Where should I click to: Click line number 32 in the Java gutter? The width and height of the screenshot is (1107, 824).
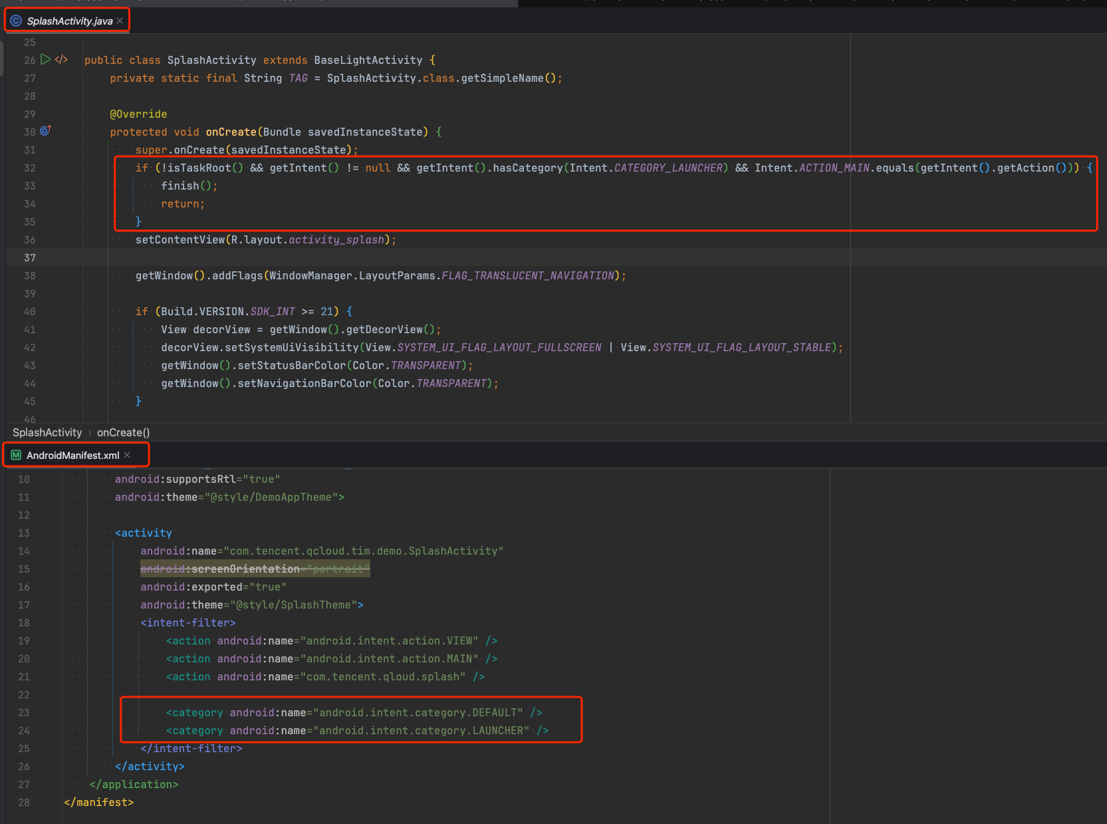click(x=30, y=168)
